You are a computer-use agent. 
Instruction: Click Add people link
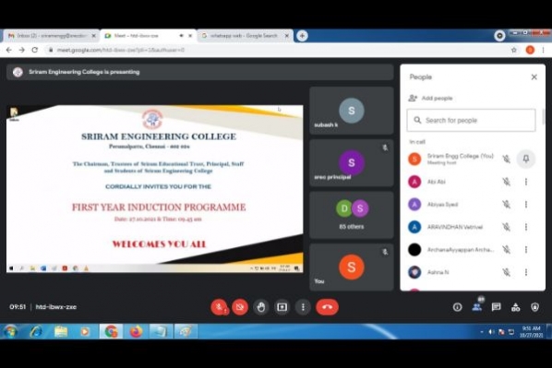point(430,98)
